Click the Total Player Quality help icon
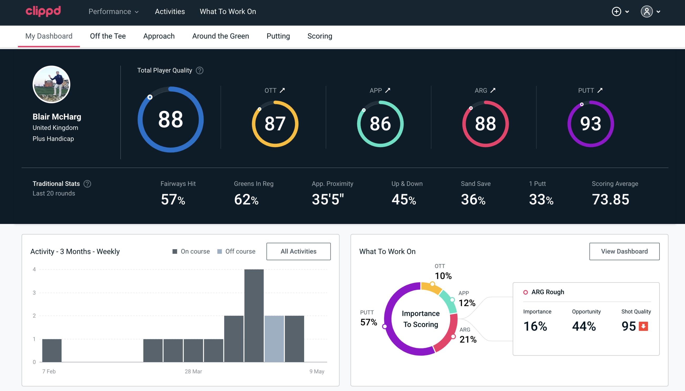 point(199,70)
